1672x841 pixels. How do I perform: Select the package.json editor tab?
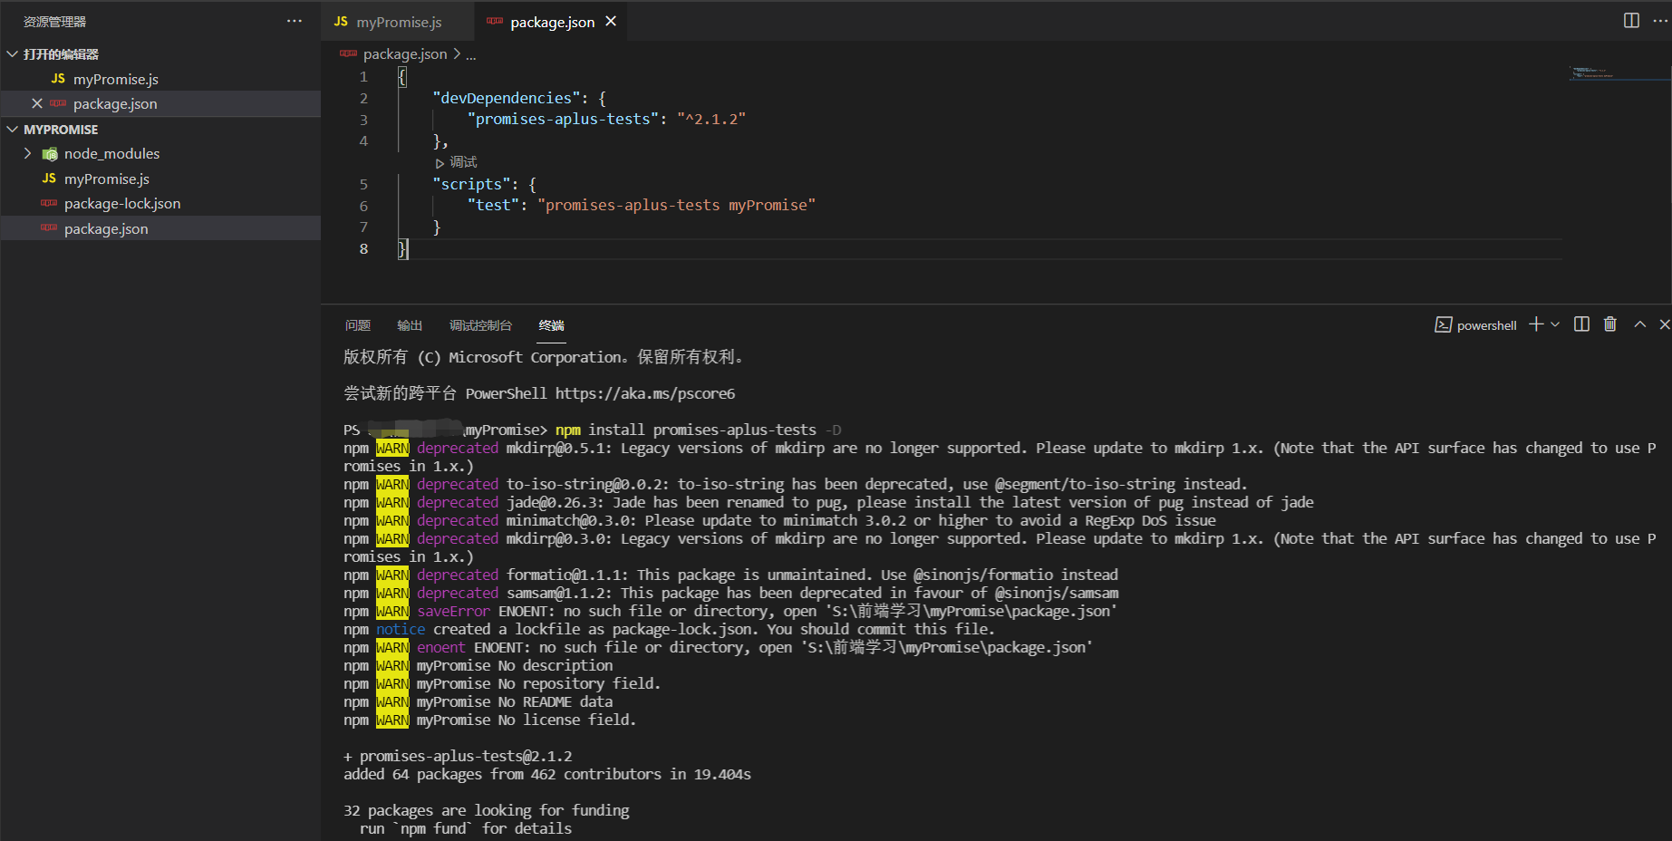tap(552, 22)
